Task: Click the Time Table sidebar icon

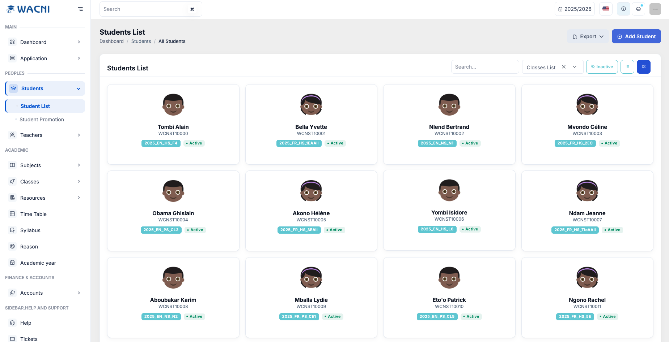Action: click(12, 214)
